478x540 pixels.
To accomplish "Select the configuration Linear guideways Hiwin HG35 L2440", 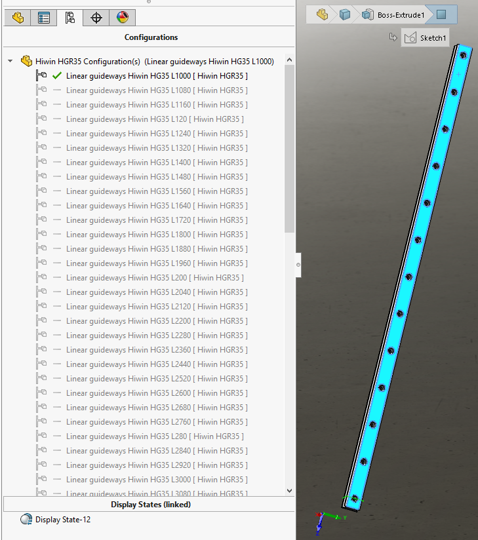I will (x=157, y=364).
